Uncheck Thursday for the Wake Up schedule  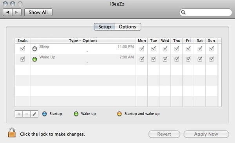pyautogui.click(x=177, y=59)
